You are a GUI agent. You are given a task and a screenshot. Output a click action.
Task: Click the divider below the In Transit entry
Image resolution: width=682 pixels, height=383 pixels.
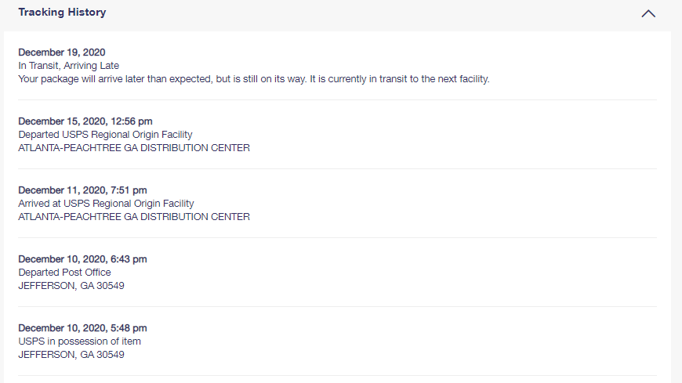click(337, 100)
